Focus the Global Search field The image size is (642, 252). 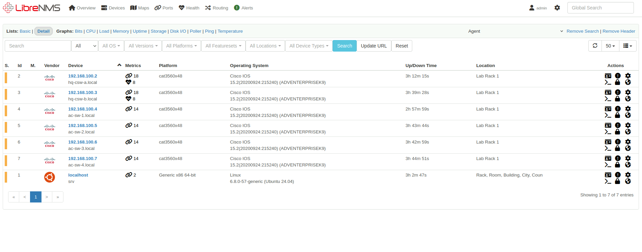coord(601,8)
